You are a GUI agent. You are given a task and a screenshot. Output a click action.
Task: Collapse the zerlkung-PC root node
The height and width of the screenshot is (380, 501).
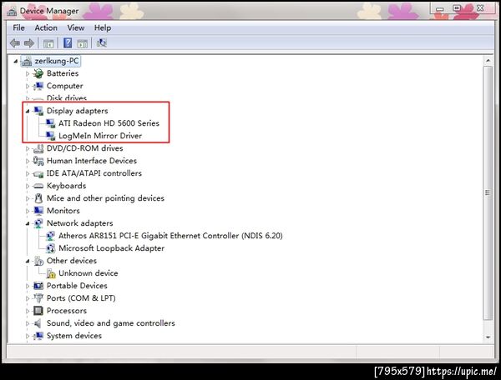point(16,61)
